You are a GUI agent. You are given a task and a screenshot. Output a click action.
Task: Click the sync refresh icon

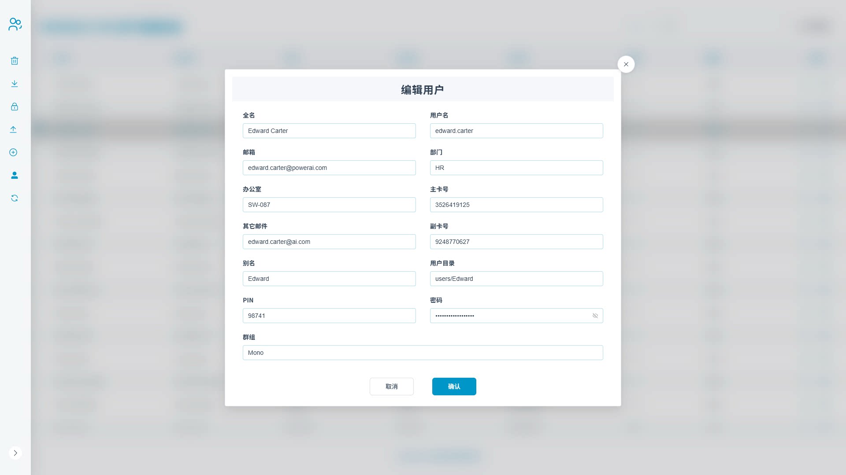15,198
